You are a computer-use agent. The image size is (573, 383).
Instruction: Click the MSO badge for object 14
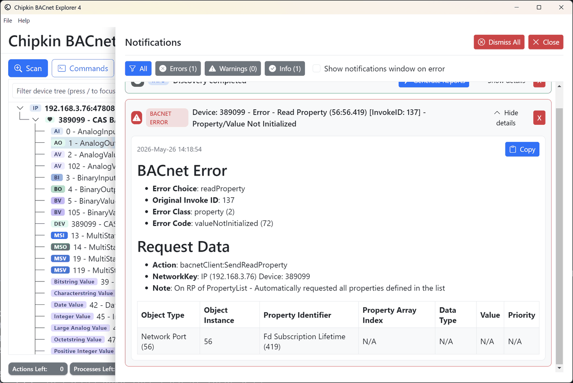[x=61, y=247]
